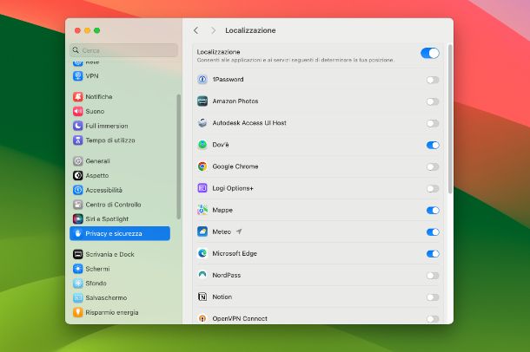Turn off Meteo location access
The height and width of the screenshot is (352, 530).
coord(433,232)
